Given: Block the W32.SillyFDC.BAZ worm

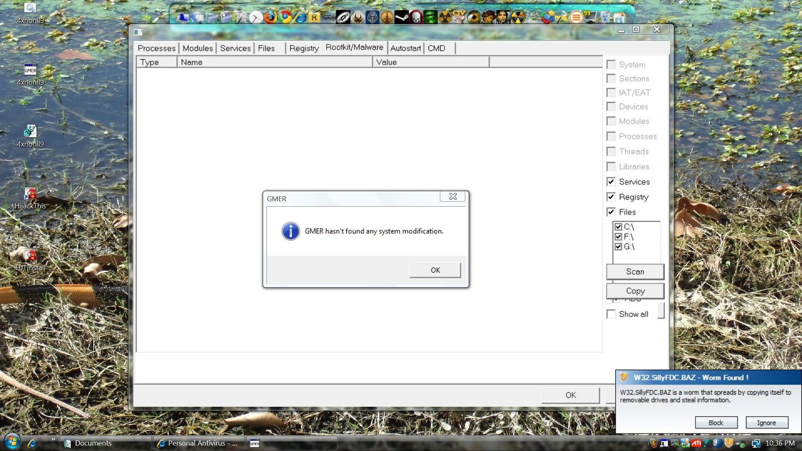Looking at the screenshot, I should [x=716, y=423].
